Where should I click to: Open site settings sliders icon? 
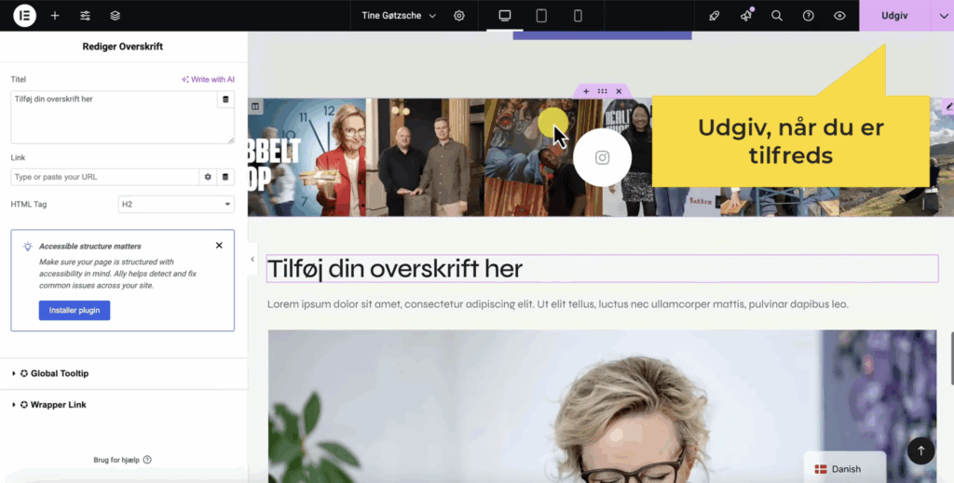tap(85, 15)
